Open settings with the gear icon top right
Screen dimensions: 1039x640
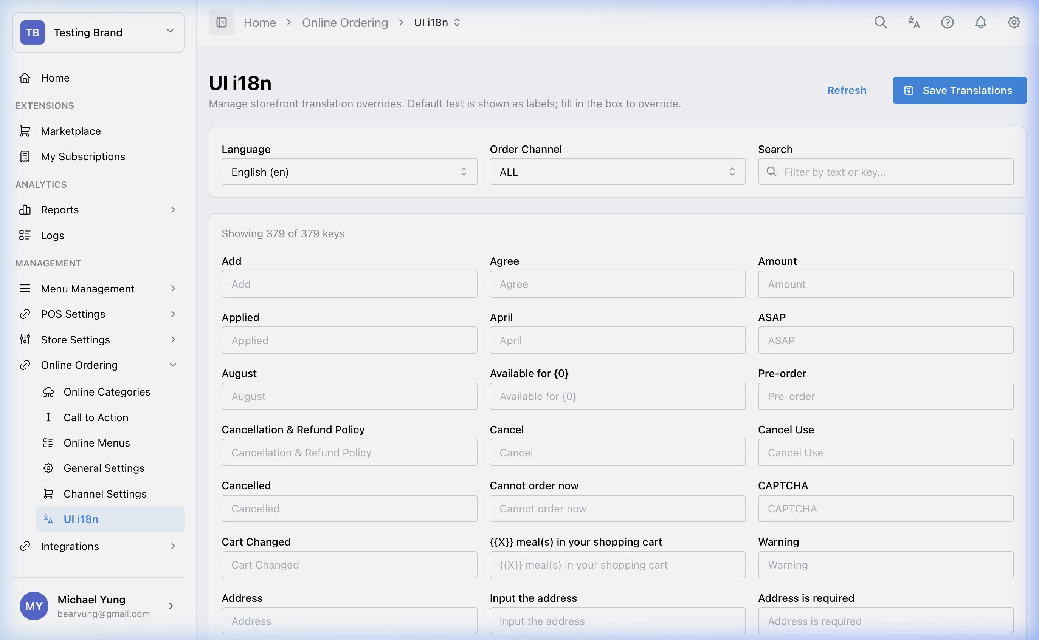(x=1013, y=22)
